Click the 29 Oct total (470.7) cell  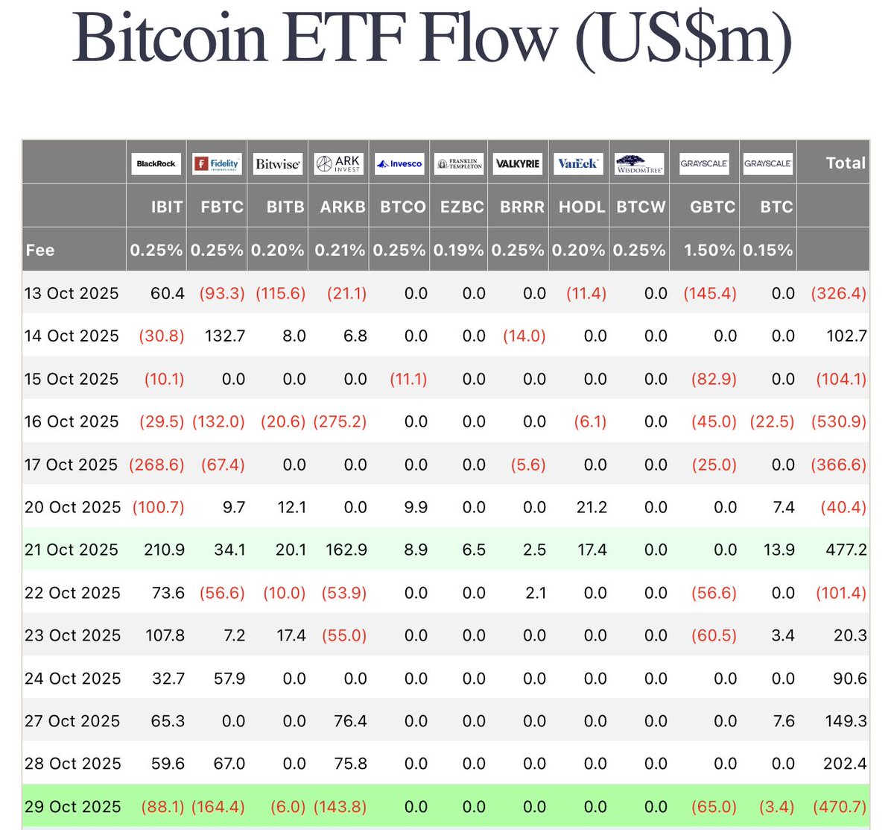[x=839, y=806]
